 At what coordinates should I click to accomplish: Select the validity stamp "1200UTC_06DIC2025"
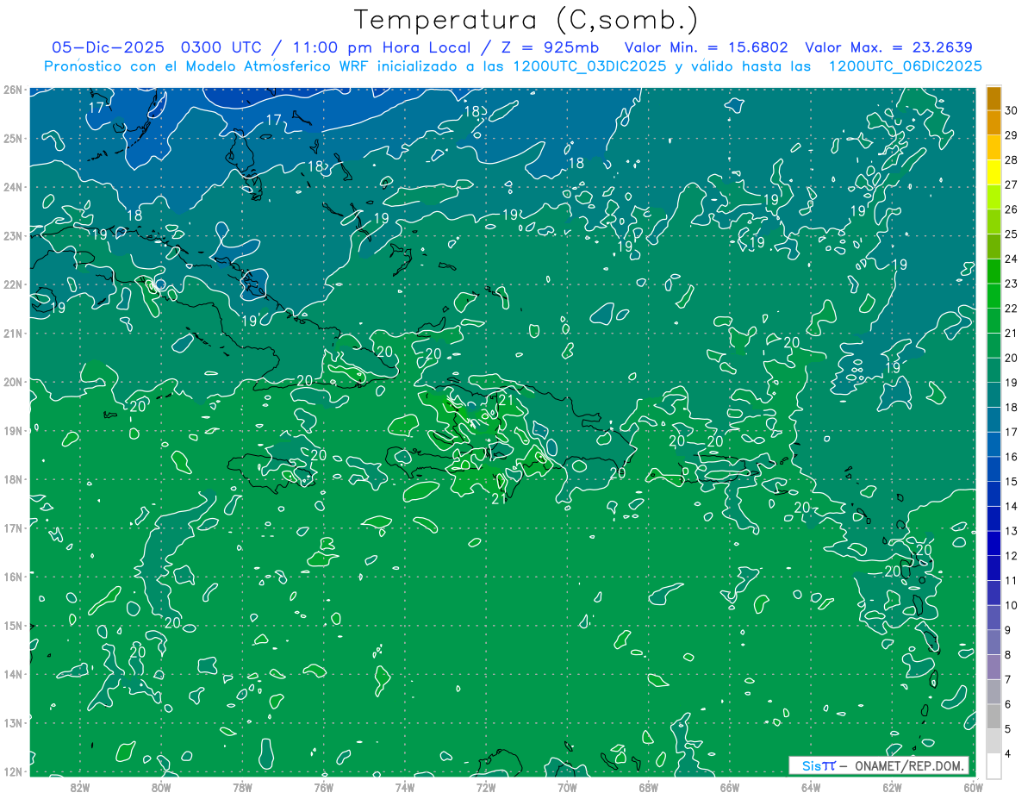coord(905,66)
